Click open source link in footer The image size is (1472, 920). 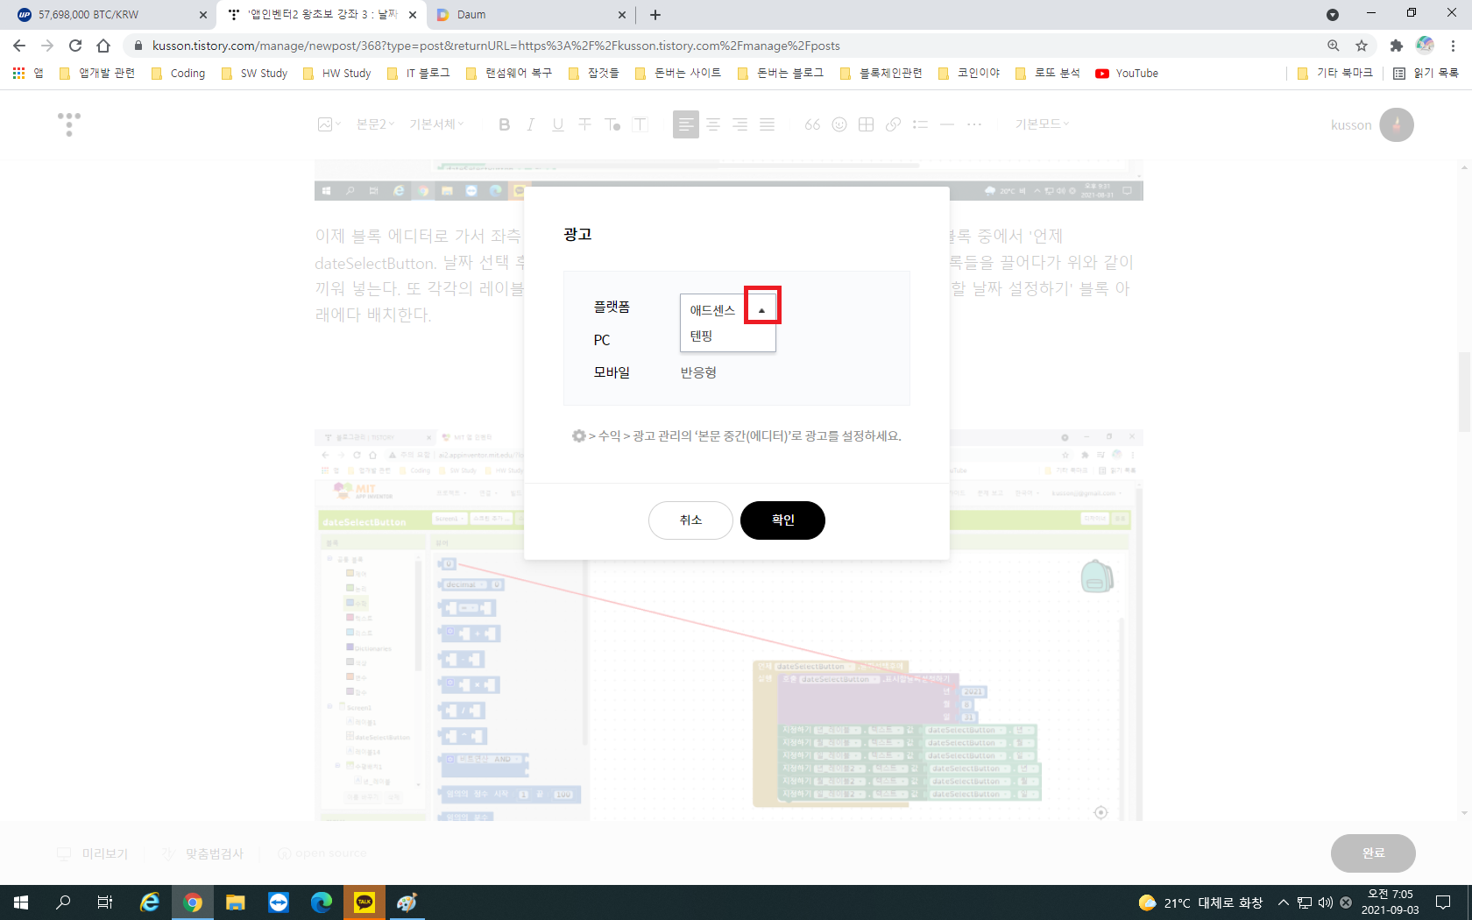pos(322,853)
